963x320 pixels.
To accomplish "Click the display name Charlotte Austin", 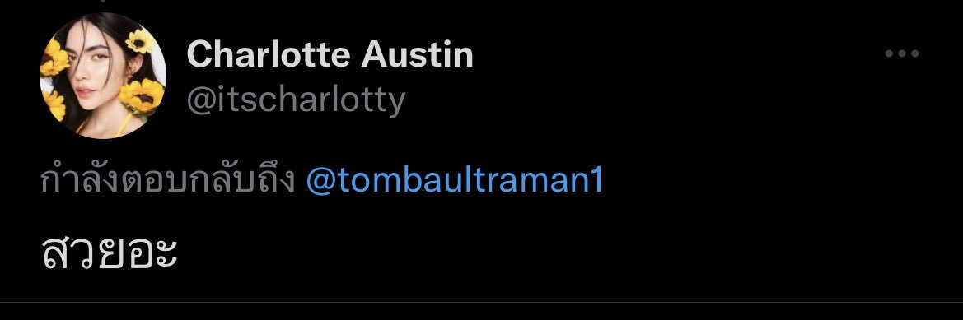I will [330, 54].
